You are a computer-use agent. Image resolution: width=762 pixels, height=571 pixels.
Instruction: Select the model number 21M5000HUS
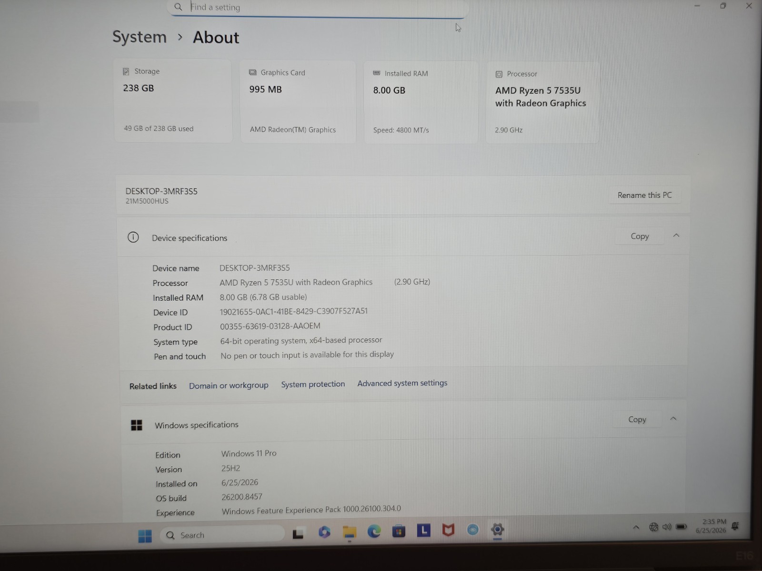pos(147,201)
